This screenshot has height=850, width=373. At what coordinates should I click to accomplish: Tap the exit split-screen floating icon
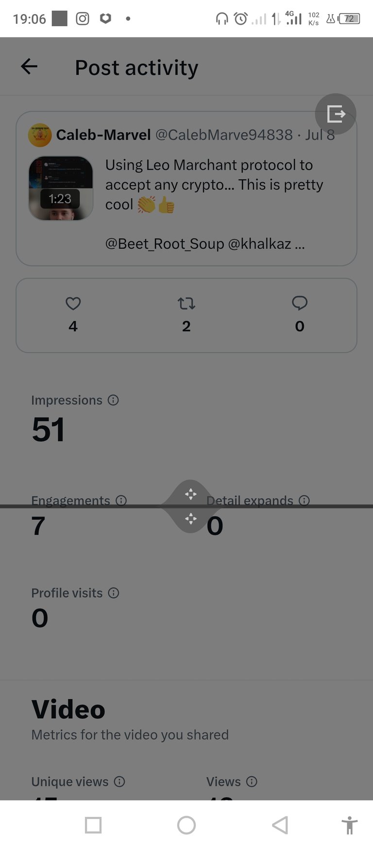(336, 114)
